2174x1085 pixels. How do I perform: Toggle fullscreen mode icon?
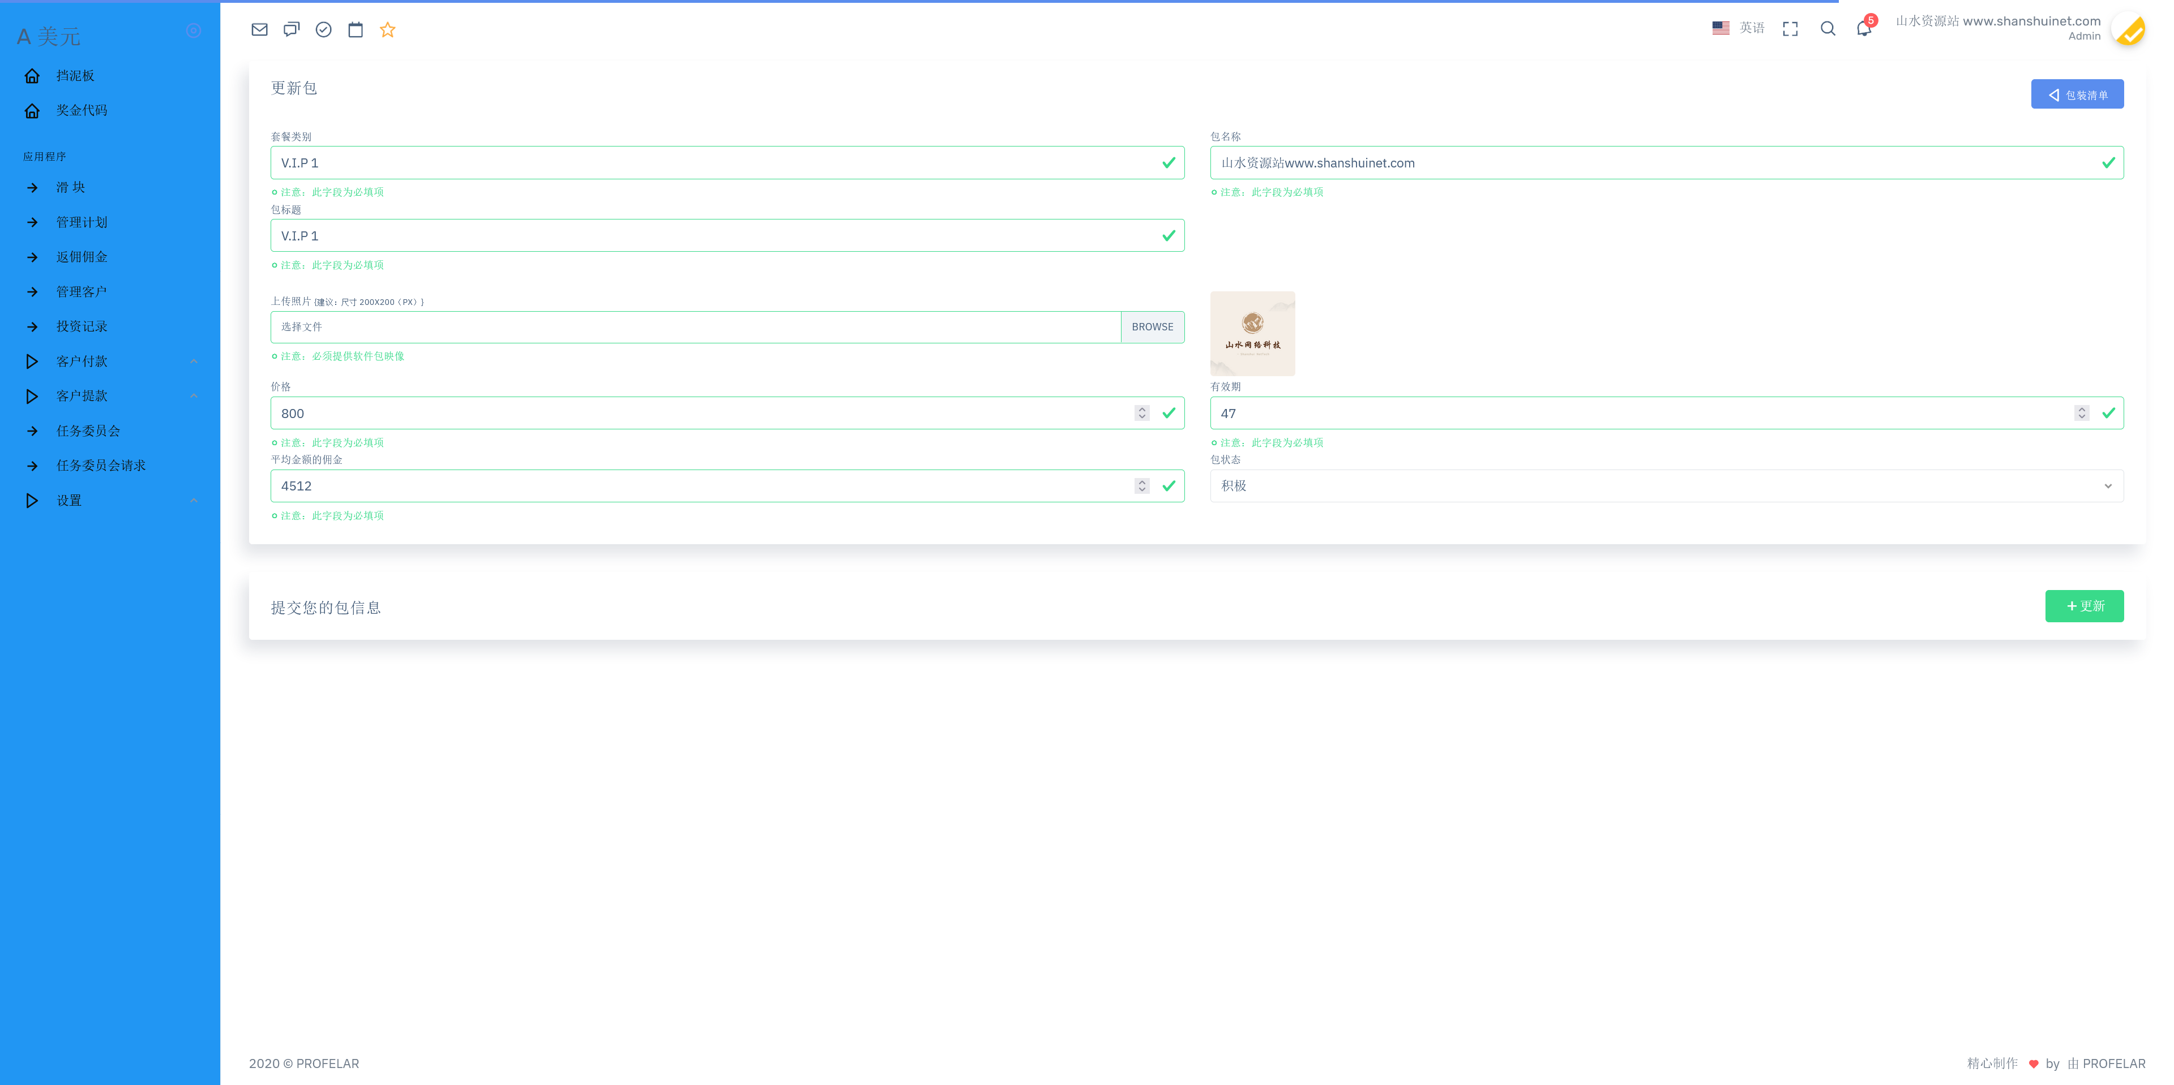[1790, 29]
